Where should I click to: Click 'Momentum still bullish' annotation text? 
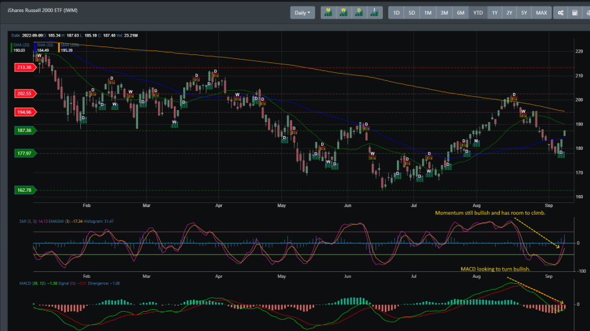(490, 213)
